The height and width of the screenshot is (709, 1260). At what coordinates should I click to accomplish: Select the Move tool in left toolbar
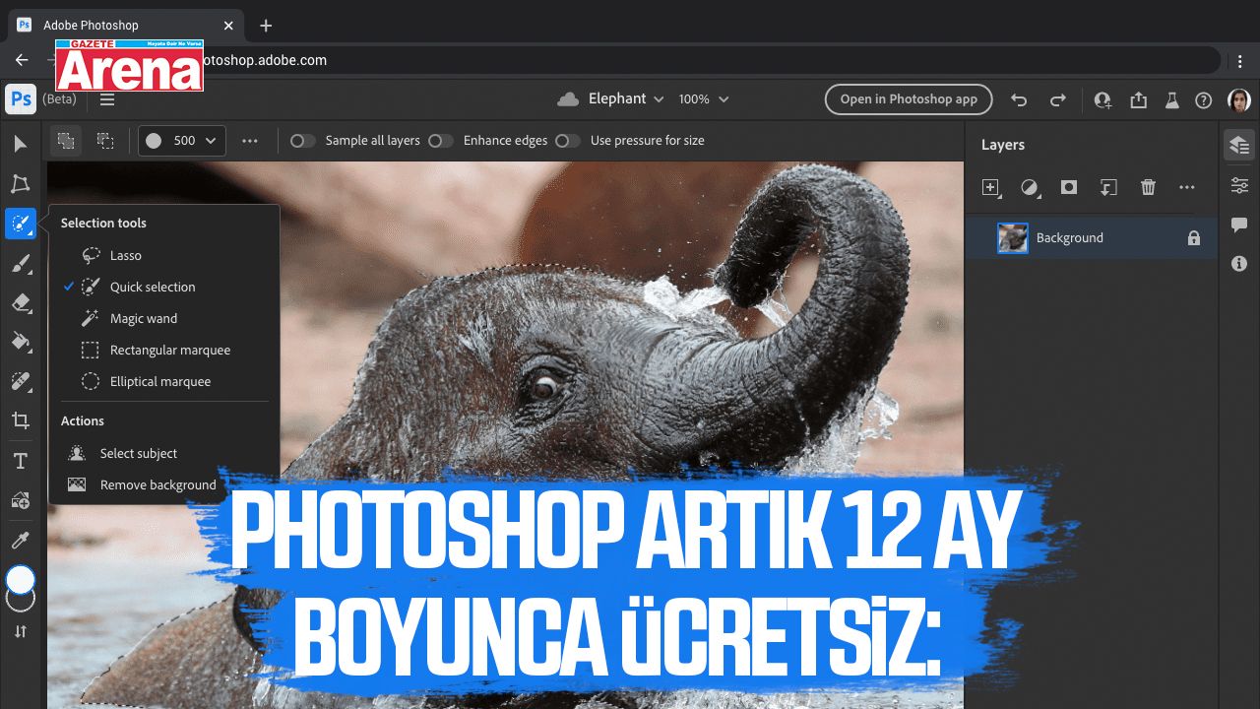point(21,145)
